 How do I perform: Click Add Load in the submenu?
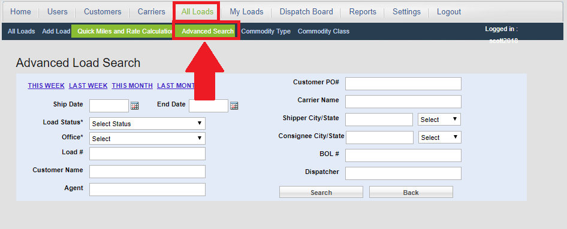[56, 31]
